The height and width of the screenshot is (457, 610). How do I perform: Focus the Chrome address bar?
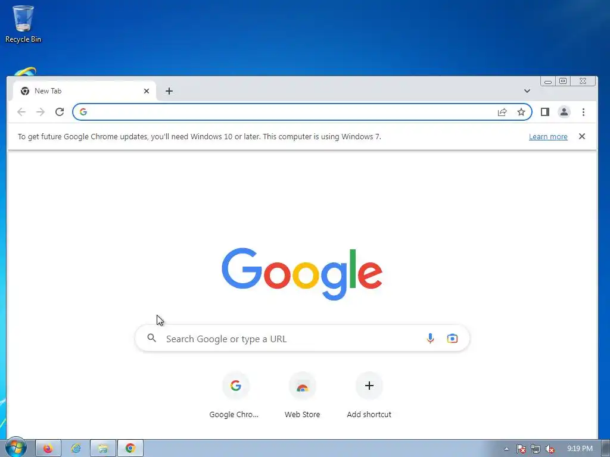point(302,112)
